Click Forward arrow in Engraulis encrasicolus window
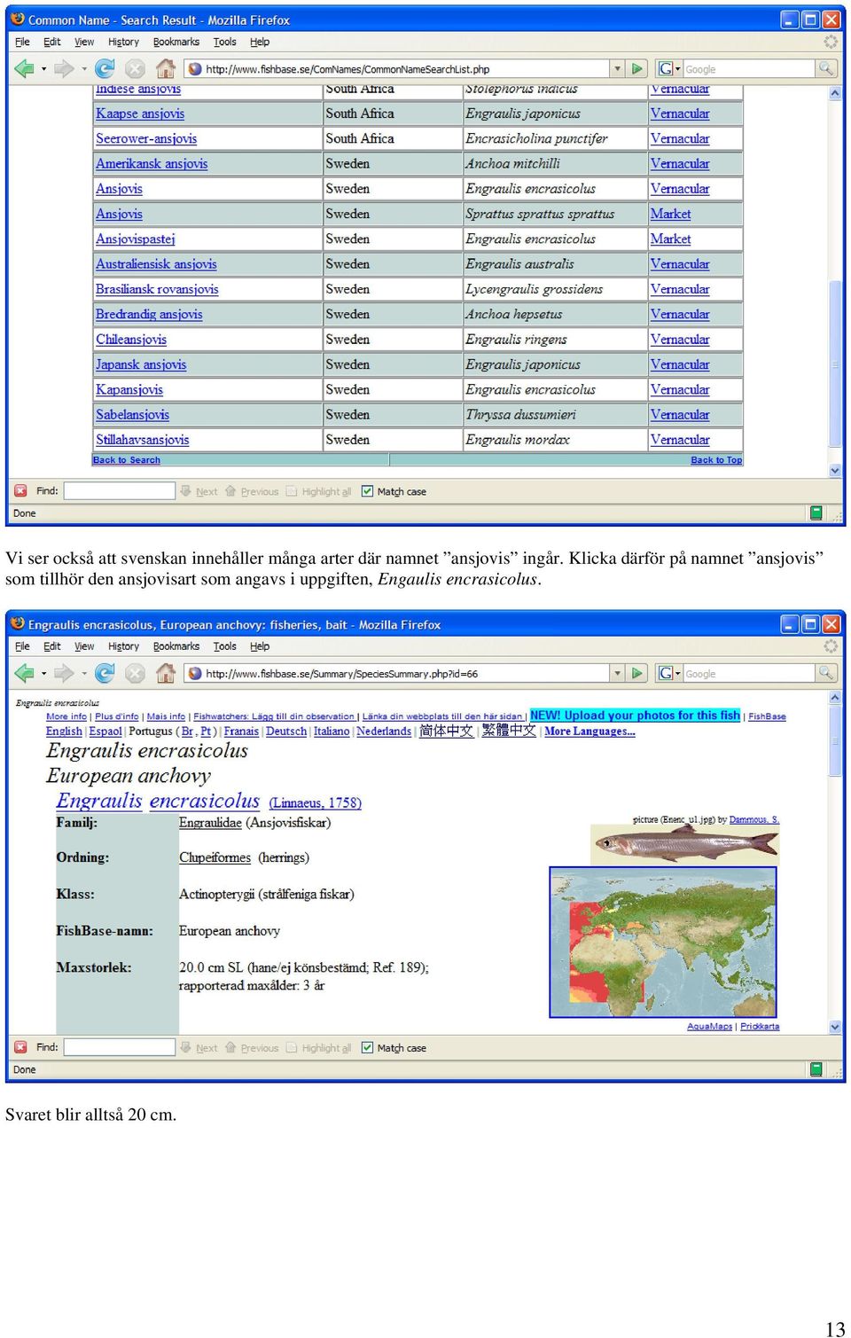 [x=64, y=673]
